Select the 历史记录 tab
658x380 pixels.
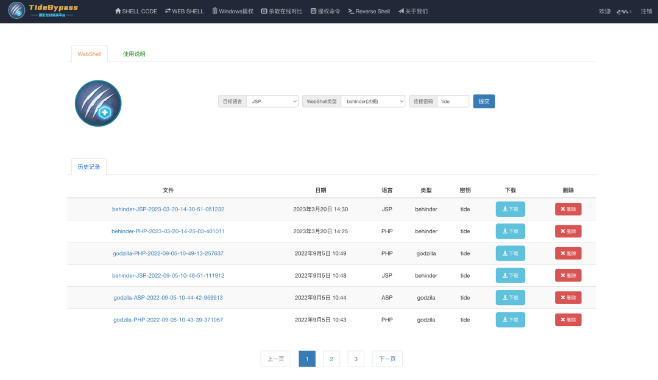coord(88,167)
